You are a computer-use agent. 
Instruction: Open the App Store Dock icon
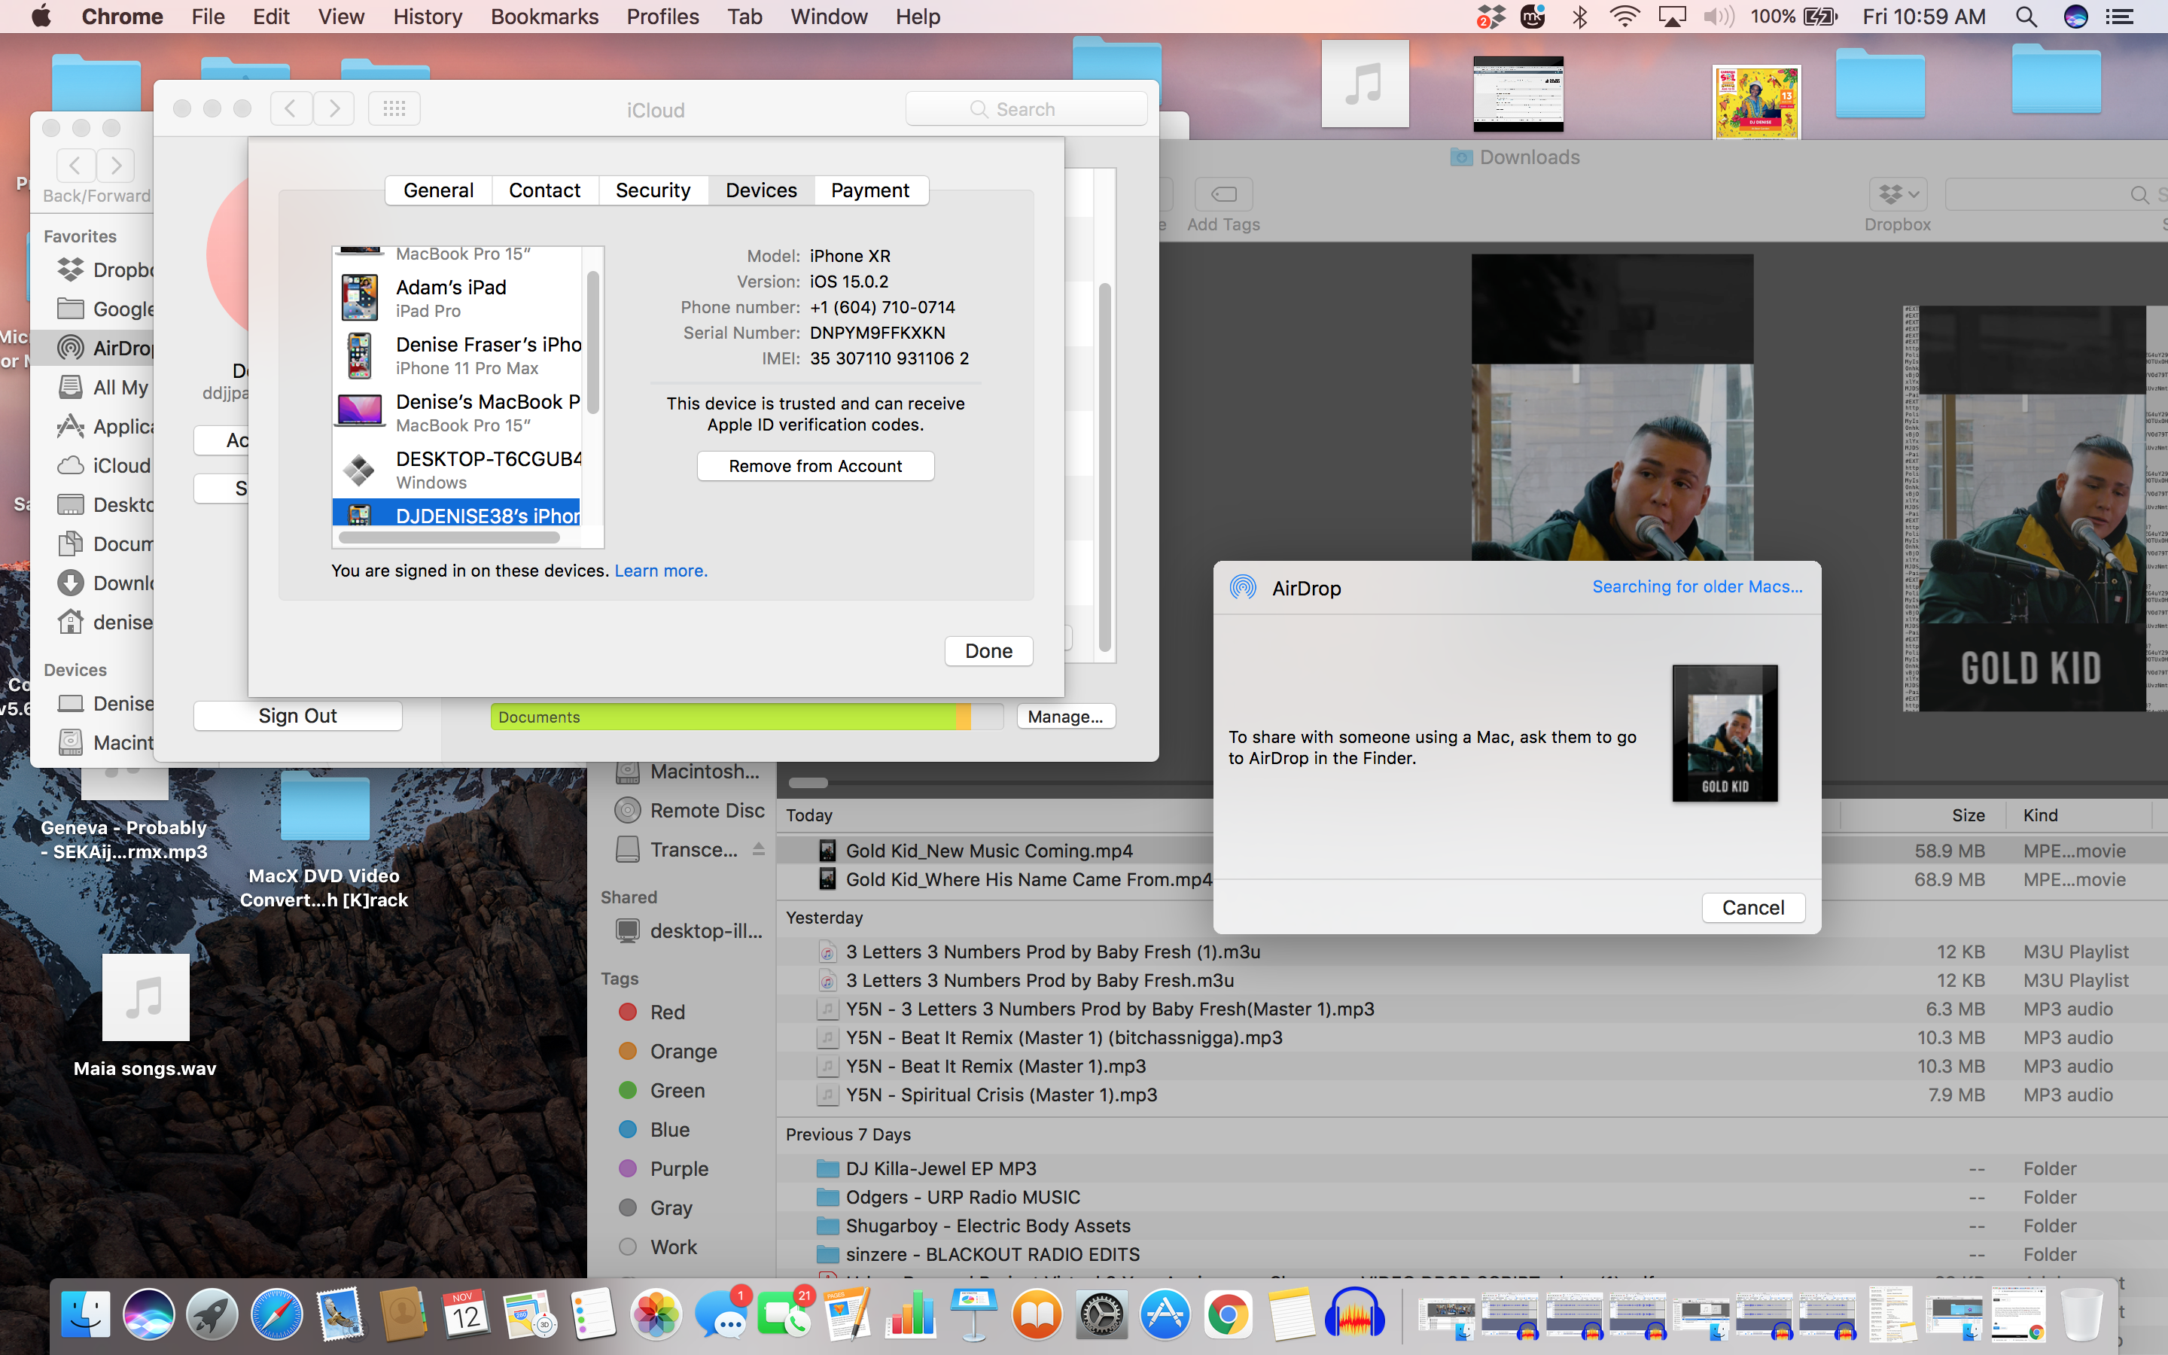pyautogui.click(x=1164, y=1314)
